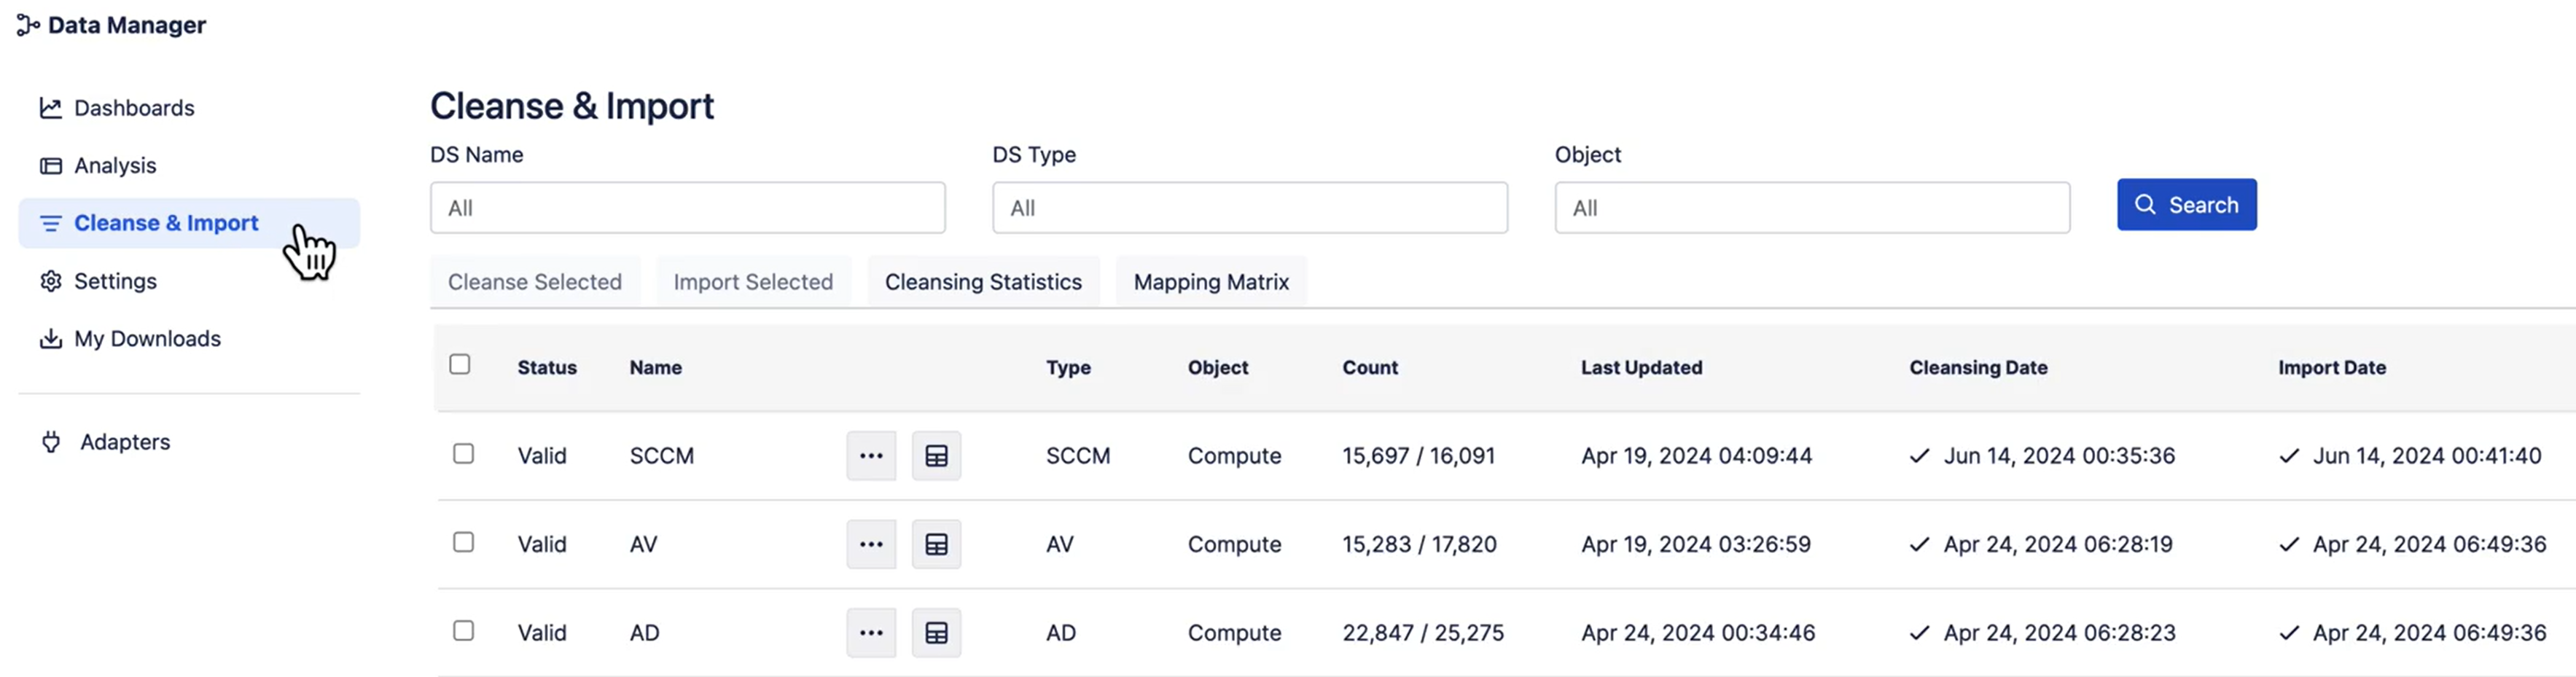2576x677 pixels.
Task: Open the Object filter dropdown
Action: click(1811, 208)
